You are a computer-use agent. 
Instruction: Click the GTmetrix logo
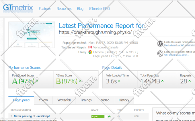point(18,8)
